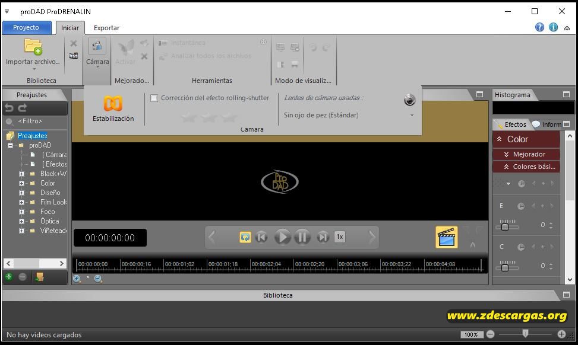Viewport: 578px width, 345px height.
Task: Start video playback with Play button
Action: tap(282, 237)
